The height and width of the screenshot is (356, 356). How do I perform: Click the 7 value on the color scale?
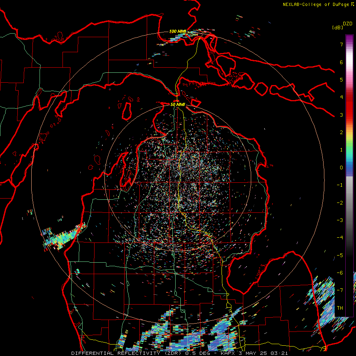click(341, 44)
